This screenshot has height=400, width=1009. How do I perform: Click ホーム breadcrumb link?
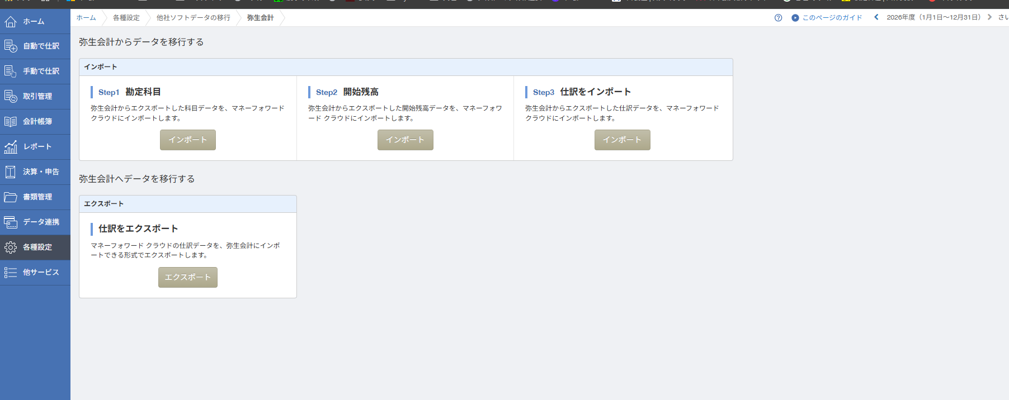point(86,18)
